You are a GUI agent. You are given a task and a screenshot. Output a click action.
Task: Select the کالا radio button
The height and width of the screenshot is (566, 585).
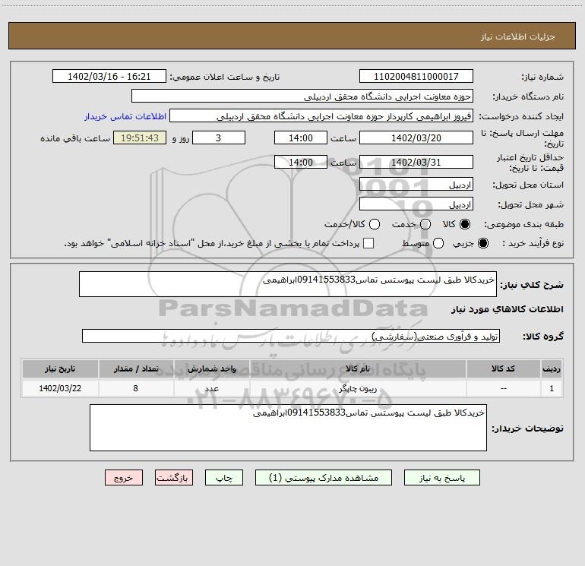tap(465, 224)
